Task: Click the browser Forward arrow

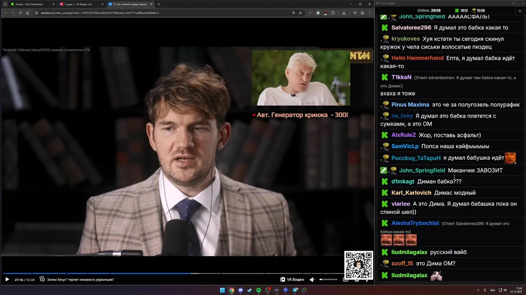Action: (x=13, y=13)
